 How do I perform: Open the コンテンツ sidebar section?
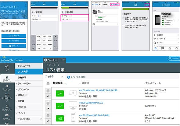7,108
